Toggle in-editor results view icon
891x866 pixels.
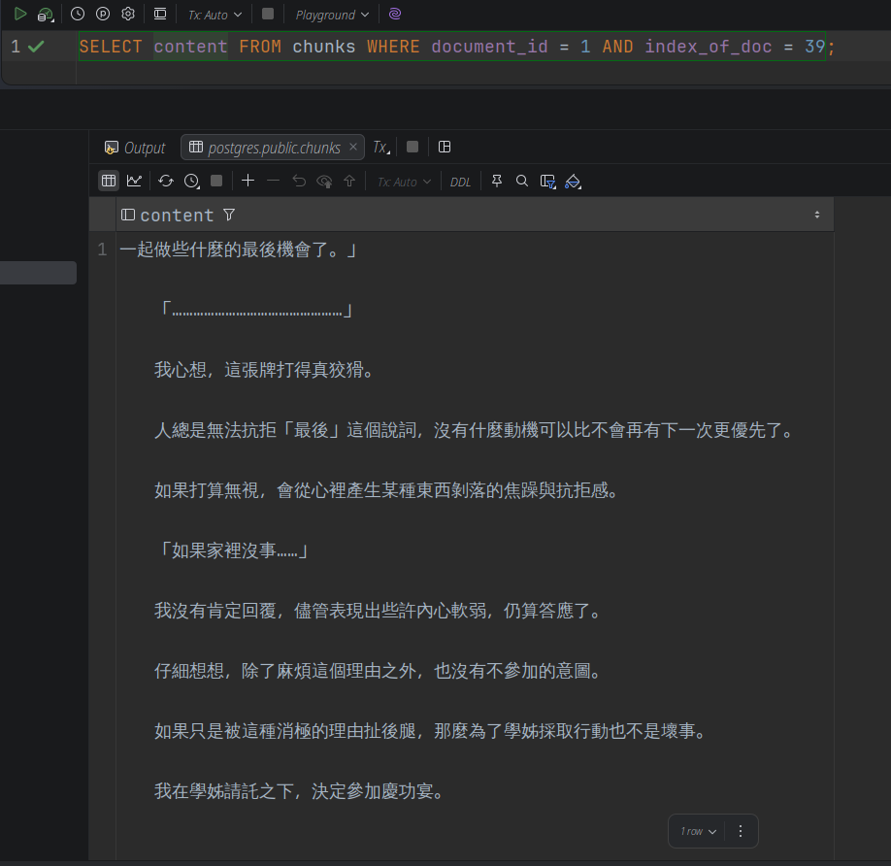pos(160,15)
